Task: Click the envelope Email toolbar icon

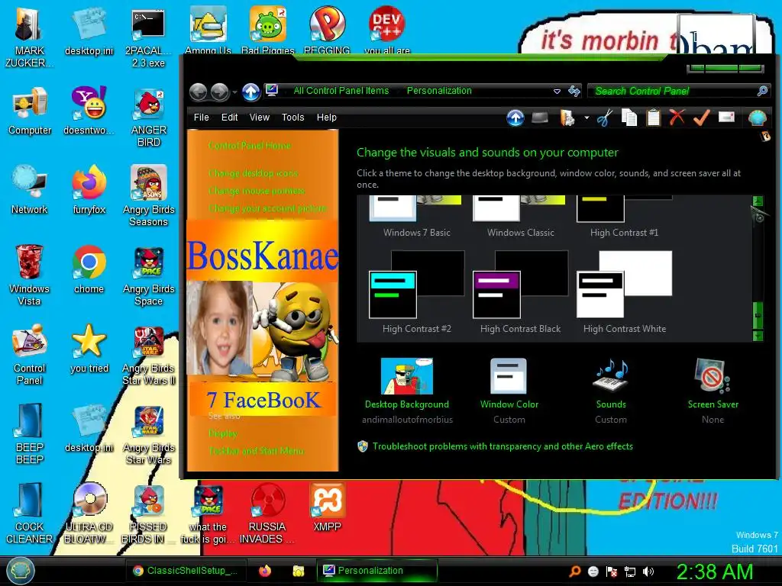Action: tap(726, 117)
